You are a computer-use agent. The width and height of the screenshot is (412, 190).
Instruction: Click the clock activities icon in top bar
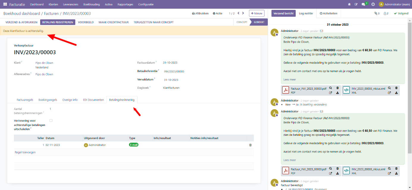(x=373, y=4)
